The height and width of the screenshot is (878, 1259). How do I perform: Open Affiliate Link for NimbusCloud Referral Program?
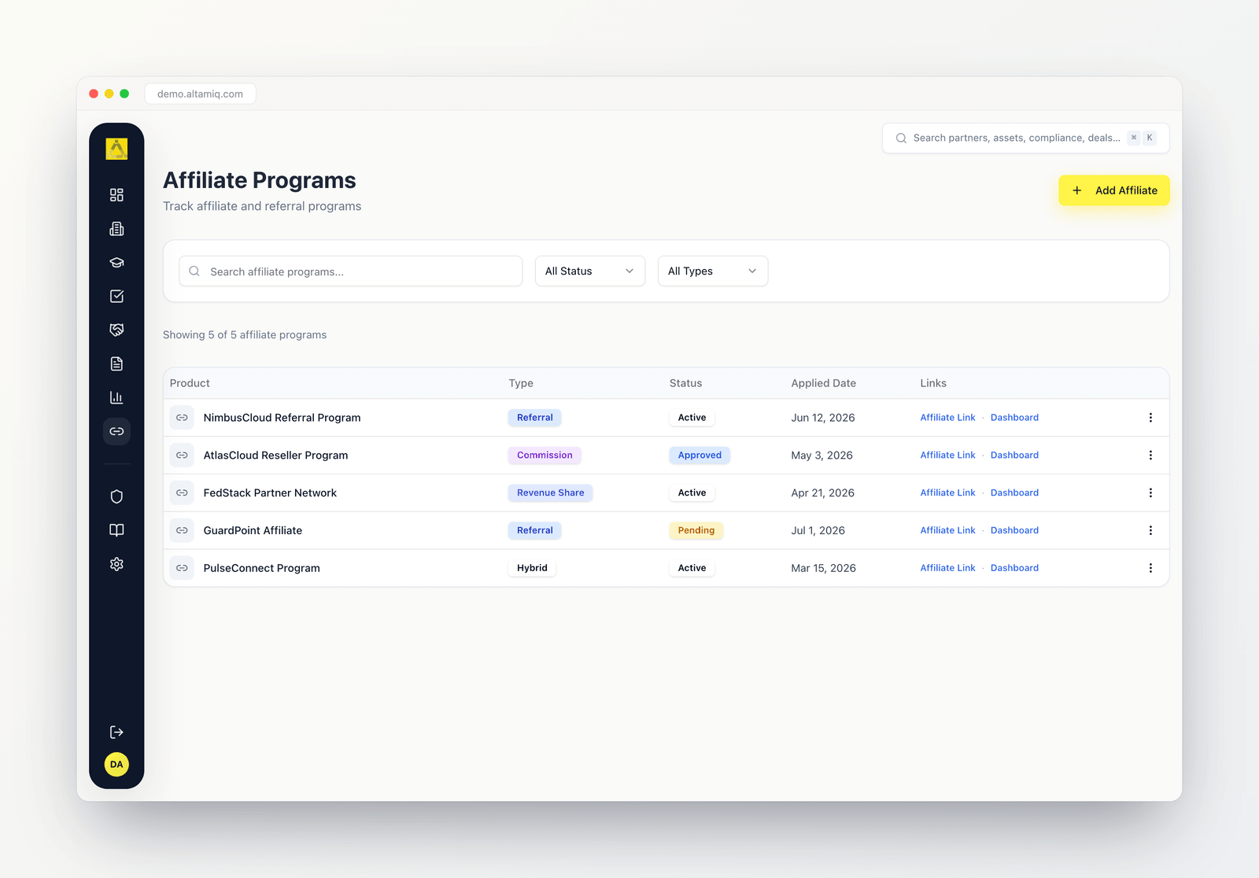947,418
